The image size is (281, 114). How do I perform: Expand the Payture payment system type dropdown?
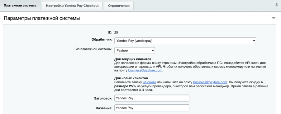135,50
